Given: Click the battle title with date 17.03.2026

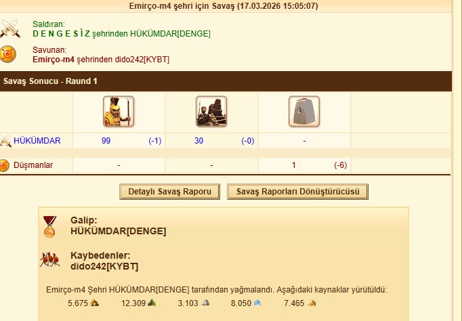Looking at the screenshot, I should tap(224, 6).
